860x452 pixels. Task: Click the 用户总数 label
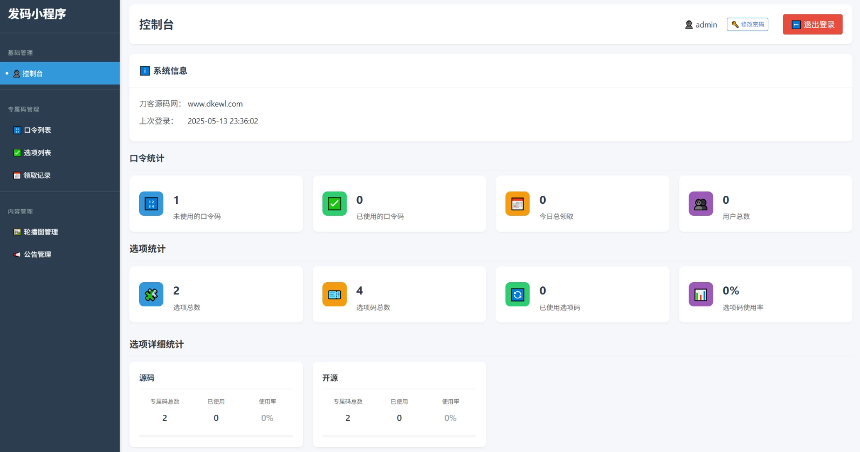coord(736,216)
